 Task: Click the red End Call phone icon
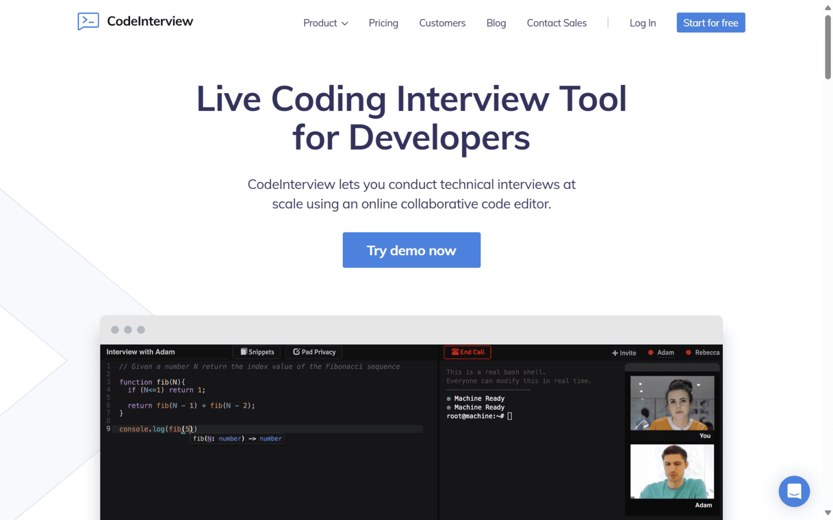click(x=455, y=352)
